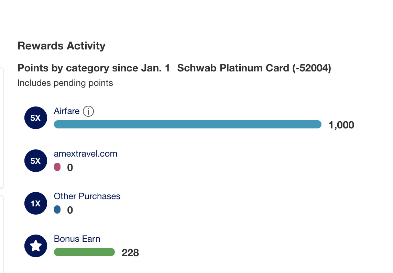The width and height of the screenshot is (393, 273).
Task: Click the blue Other Purchases color dot
Action: [x=57, y=209]
